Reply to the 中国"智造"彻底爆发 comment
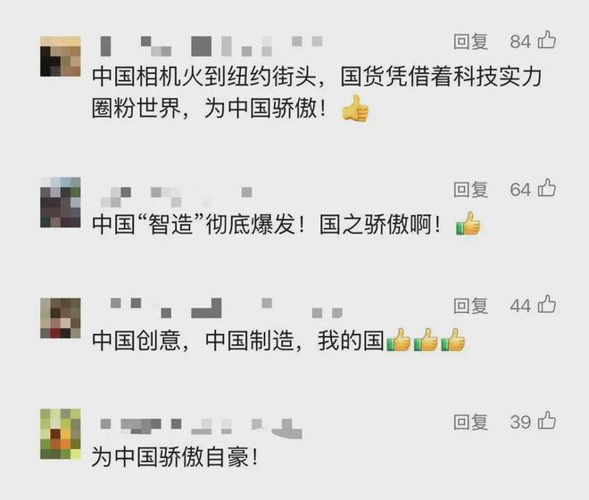Image resolution: width=589 pixels, height=500 pixels. (470, 190)
